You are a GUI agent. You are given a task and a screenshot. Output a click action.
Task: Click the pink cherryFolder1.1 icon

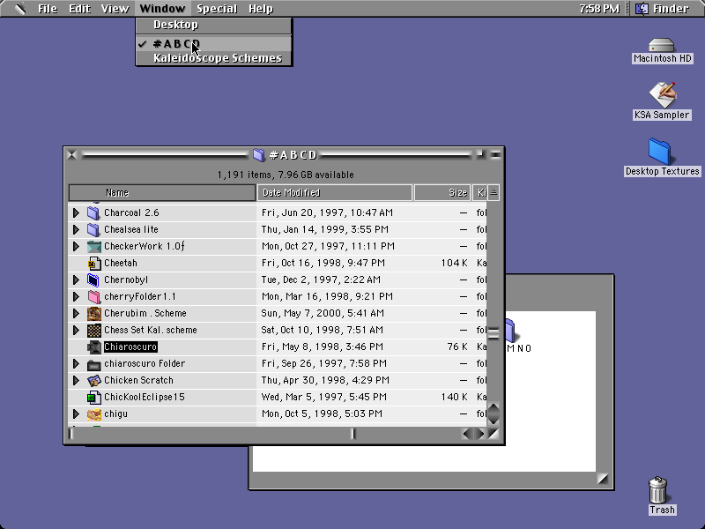(x=93, y=296)
